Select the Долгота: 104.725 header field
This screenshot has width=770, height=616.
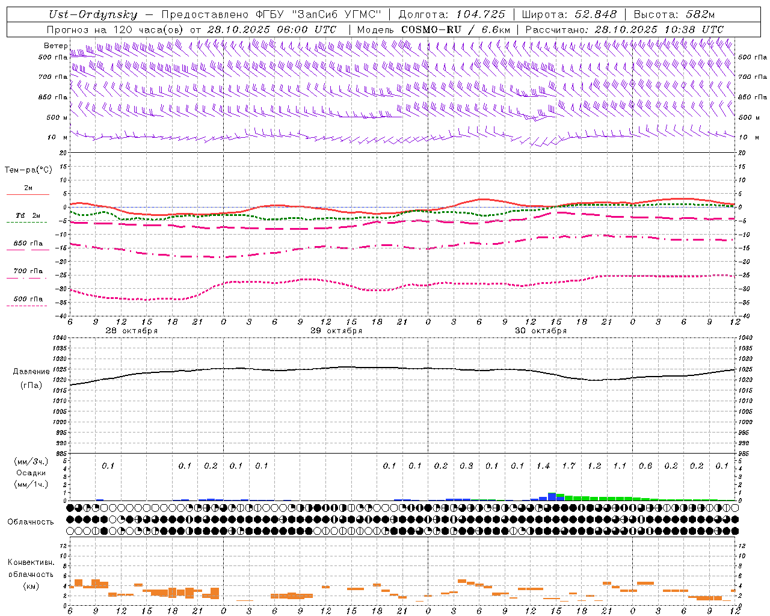click(x=452, y=14)
